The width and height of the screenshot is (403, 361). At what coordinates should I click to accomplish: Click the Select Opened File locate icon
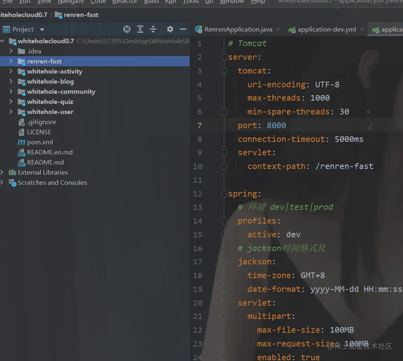[127, 30]
